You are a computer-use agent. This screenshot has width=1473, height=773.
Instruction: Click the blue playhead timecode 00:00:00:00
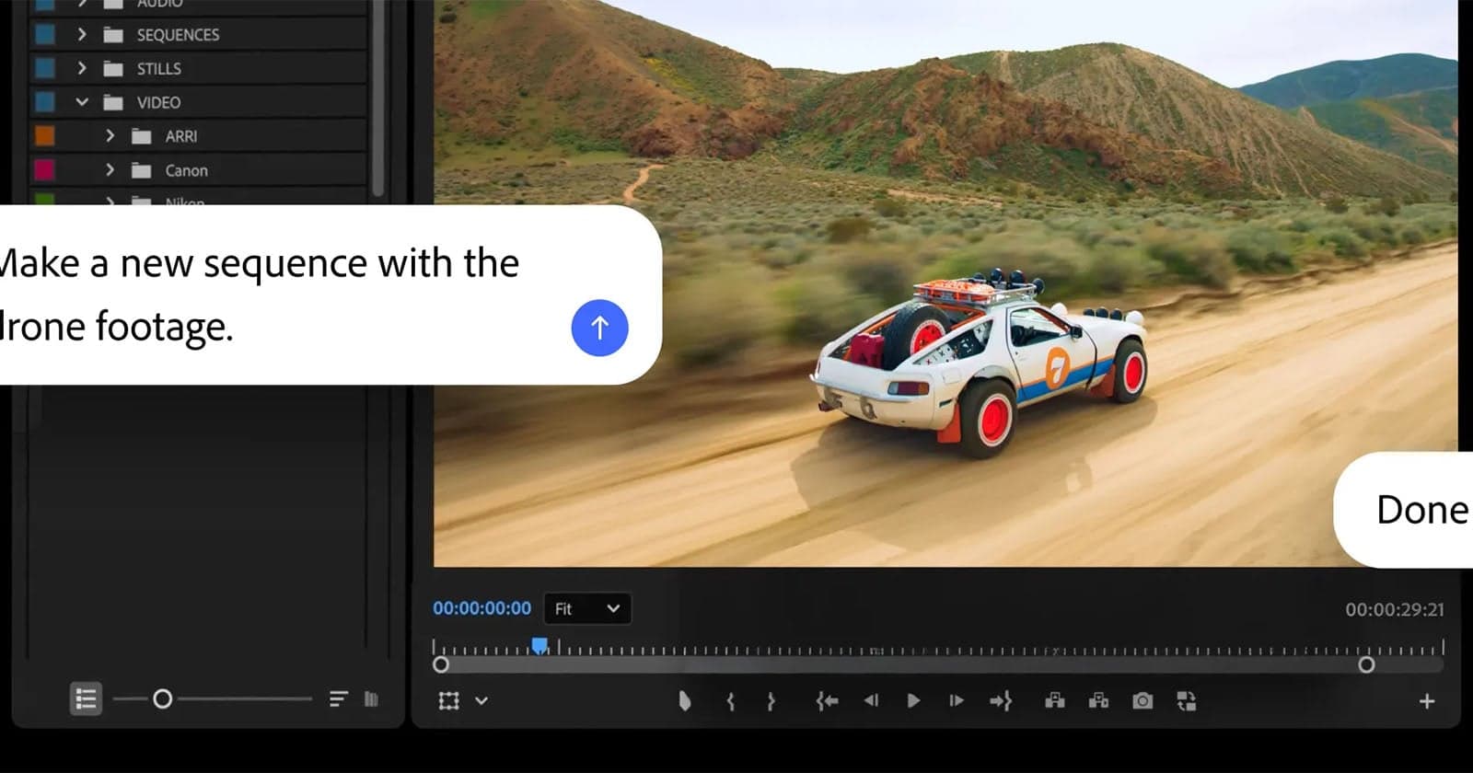point(482,608)
